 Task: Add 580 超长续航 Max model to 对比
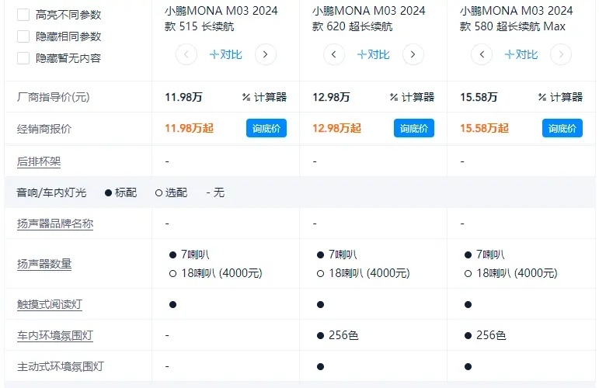click(521, 54)
